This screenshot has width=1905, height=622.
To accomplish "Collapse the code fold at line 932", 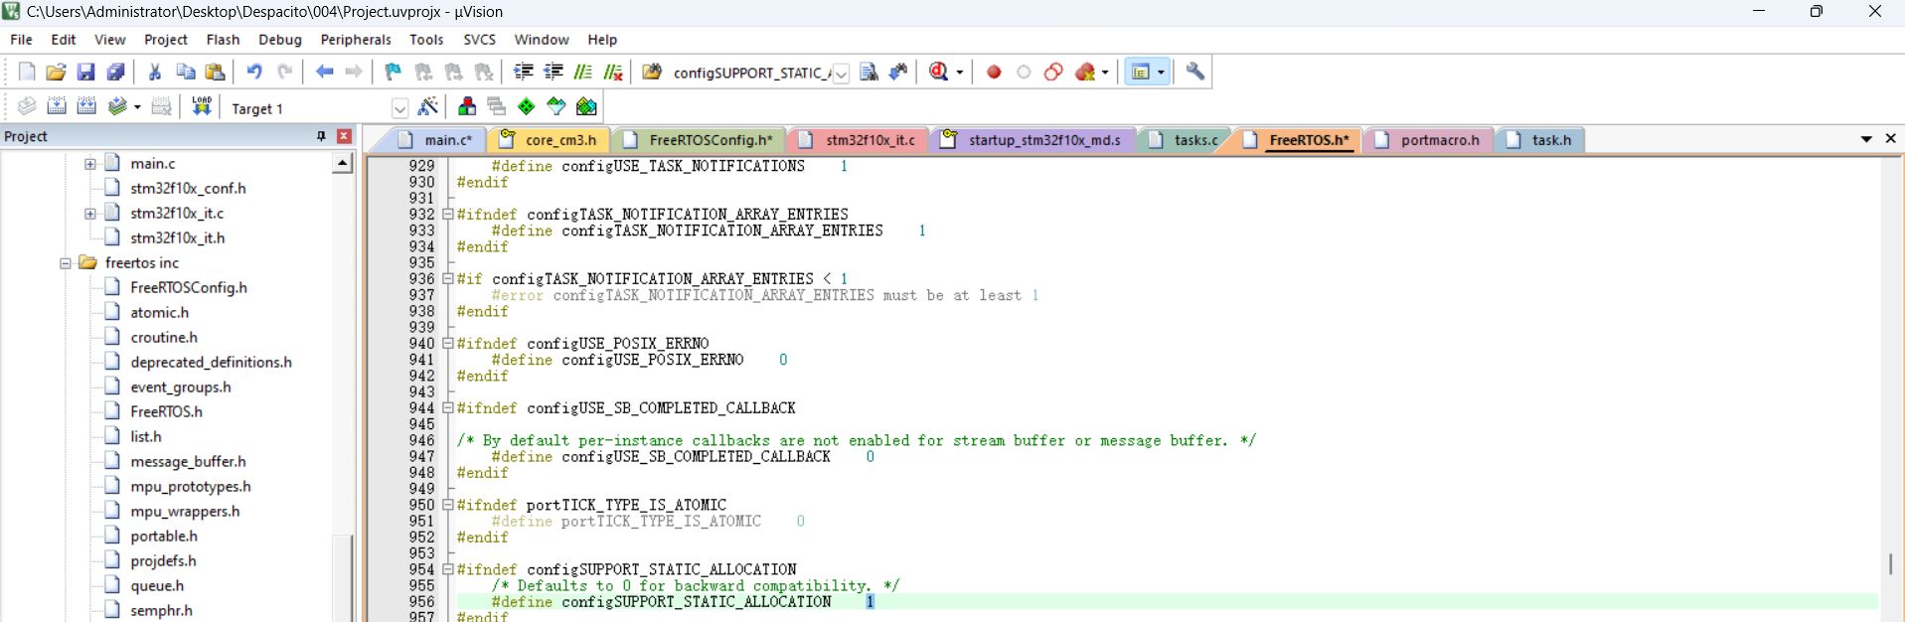I will (447, 214).
